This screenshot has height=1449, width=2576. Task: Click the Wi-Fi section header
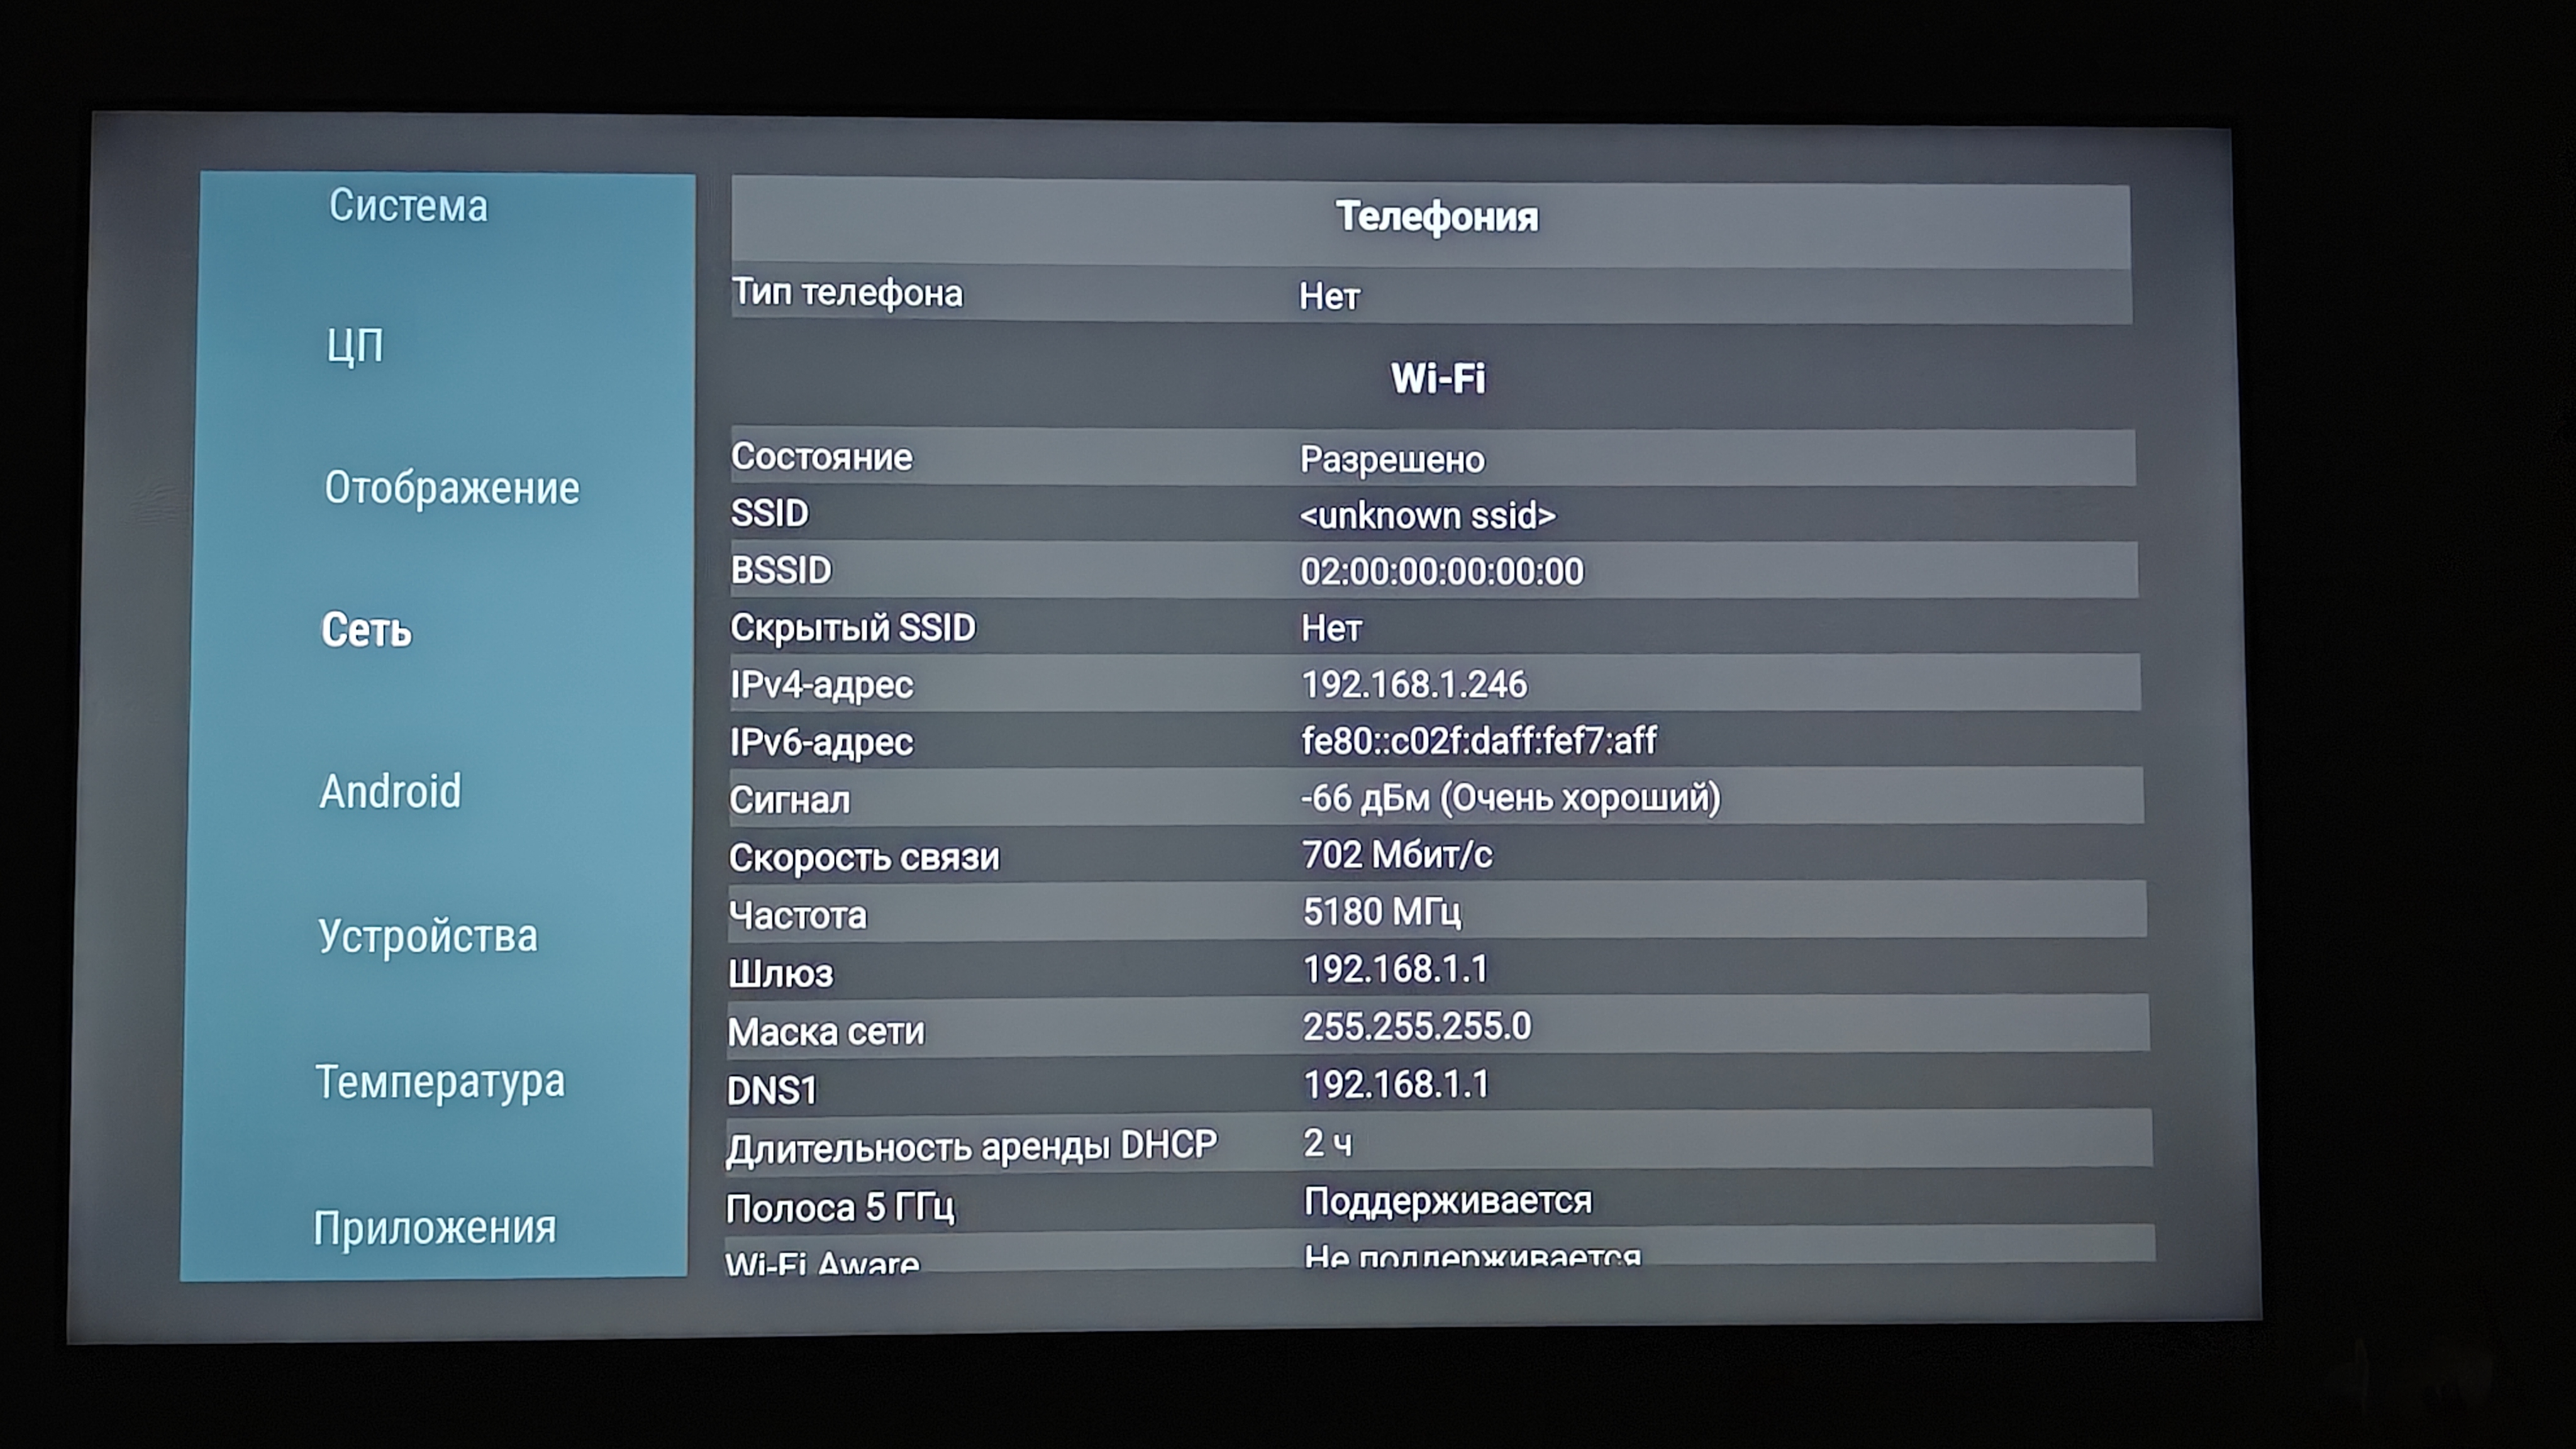pyautogui.click(x=1437, y=378)
